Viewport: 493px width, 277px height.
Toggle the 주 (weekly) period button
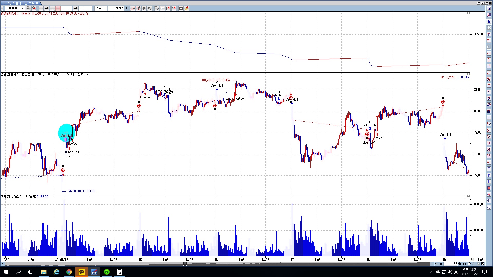(x=47, y=8)
